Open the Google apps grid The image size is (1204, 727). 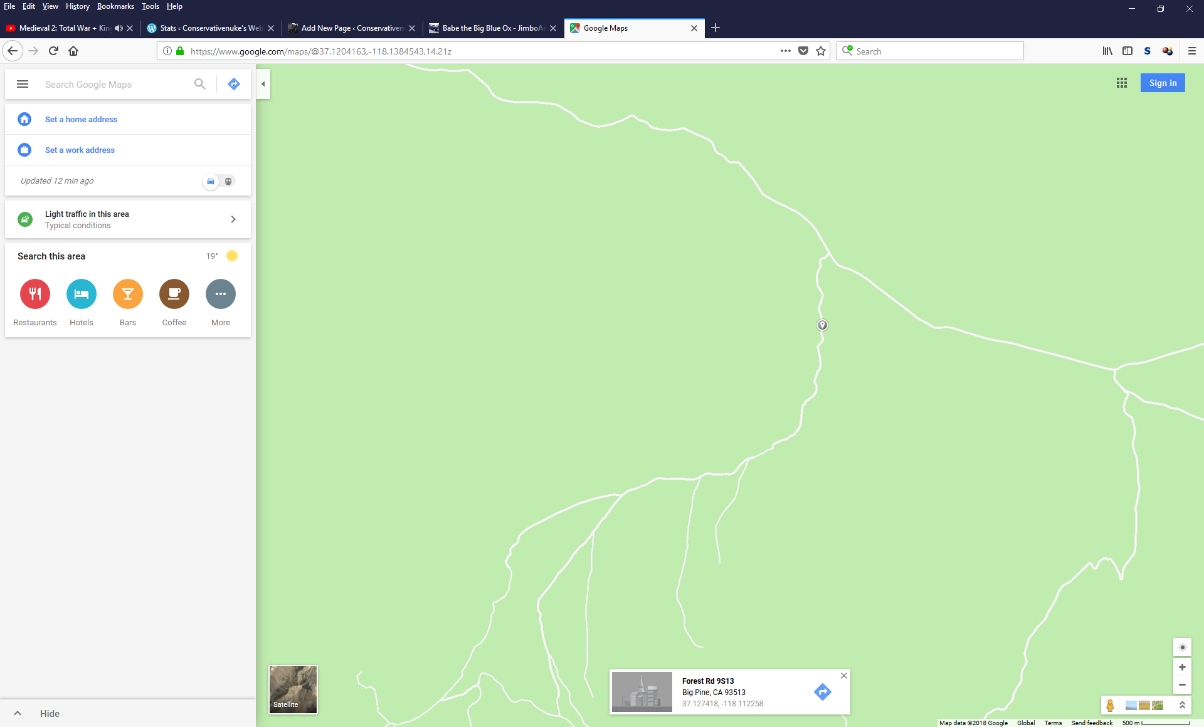click(x=1122, y=83)
